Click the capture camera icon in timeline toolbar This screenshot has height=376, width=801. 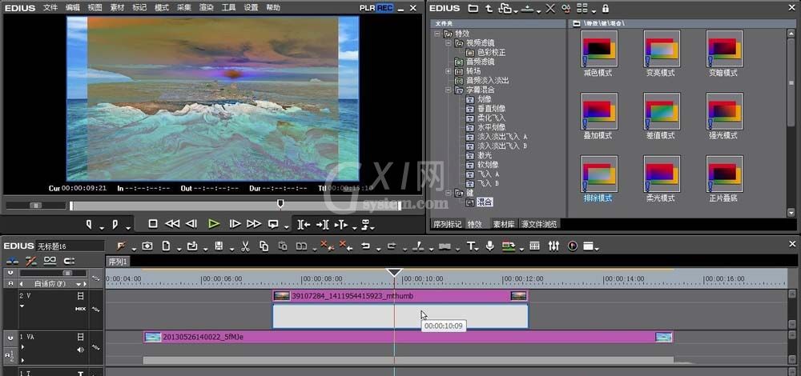[147, 246]
